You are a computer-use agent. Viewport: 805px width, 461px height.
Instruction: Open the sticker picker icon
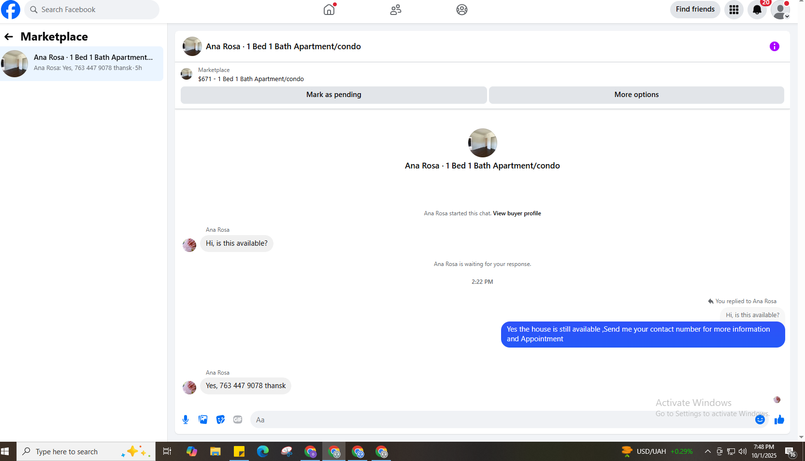[220, 419]
